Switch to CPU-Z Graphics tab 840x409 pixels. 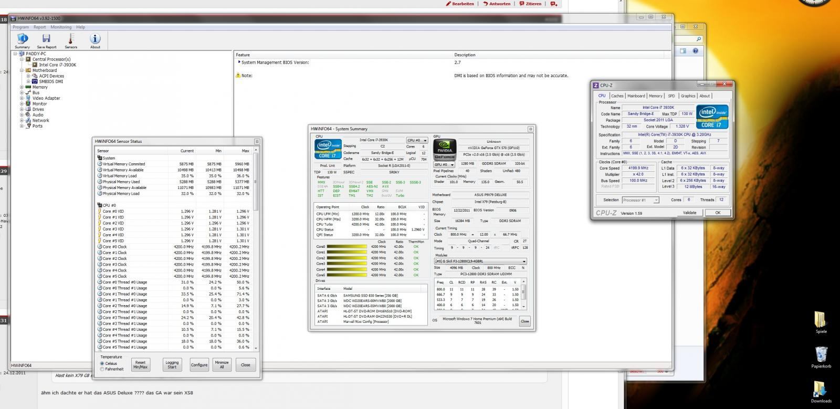tap(688, 96)
